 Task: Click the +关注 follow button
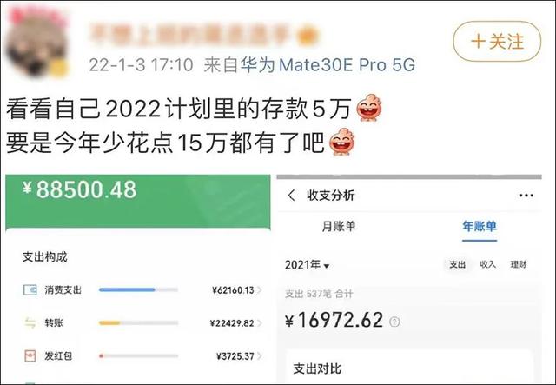point(497,42)
